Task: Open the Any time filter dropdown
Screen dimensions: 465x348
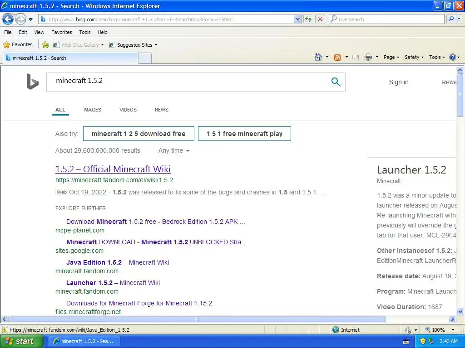Action: click(174, 150)
